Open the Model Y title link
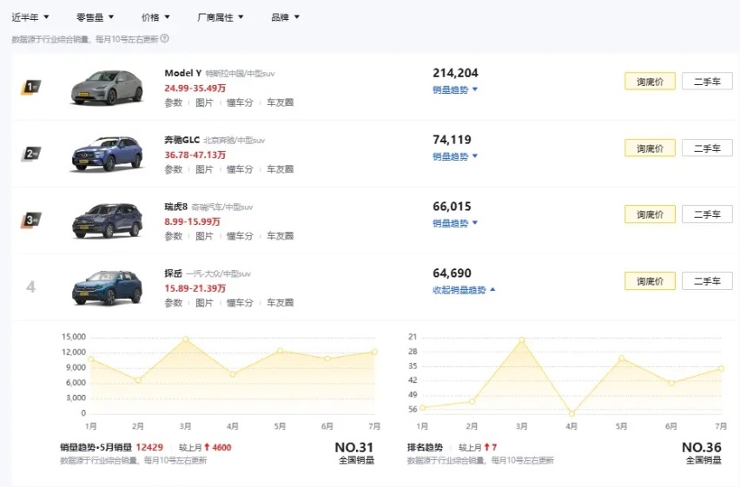This screenshot has width=740, height=487. 183,73
